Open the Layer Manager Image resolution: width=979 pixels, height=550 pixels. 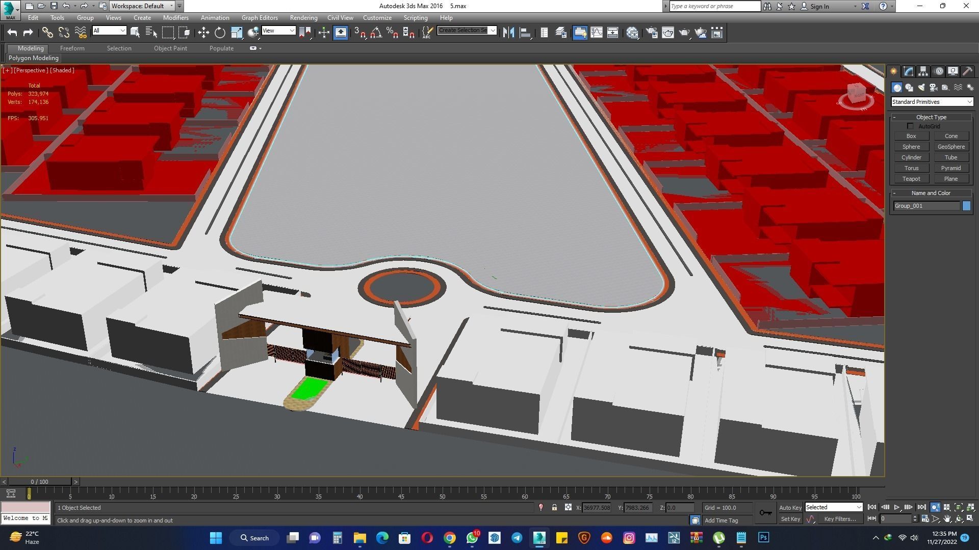click(561, 32)
